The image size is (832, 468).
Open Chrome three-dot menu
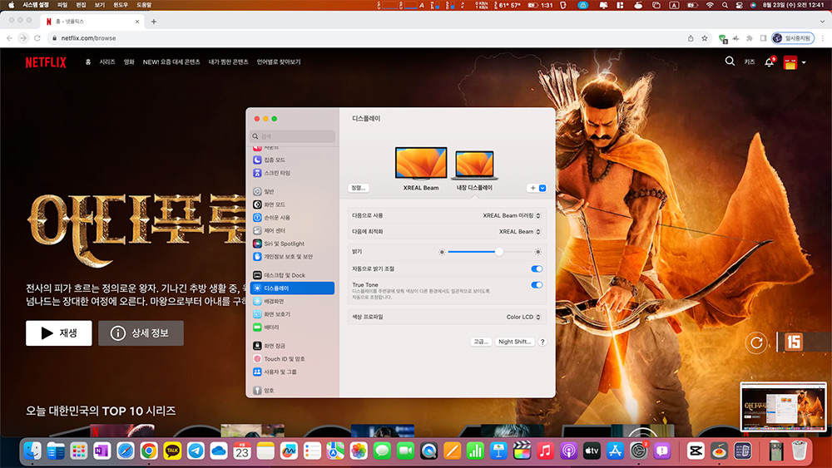[823, 38]
